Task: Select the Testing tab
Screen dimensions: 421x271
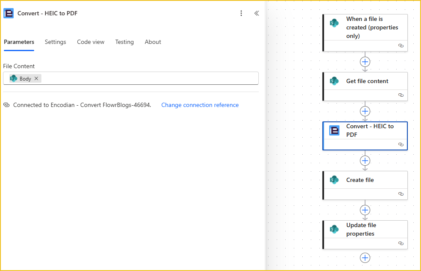Action: (124, 42)
